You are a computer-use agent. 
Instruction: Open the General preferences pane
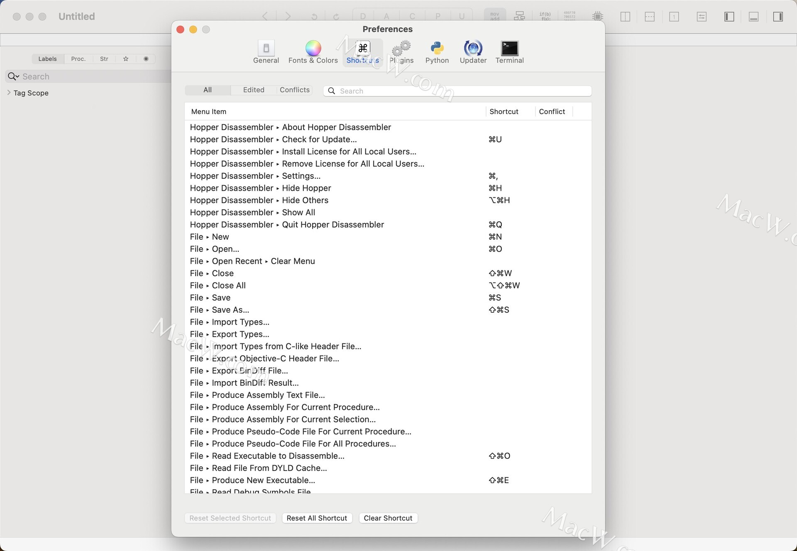pyautogui.click(x=266, y=52)
